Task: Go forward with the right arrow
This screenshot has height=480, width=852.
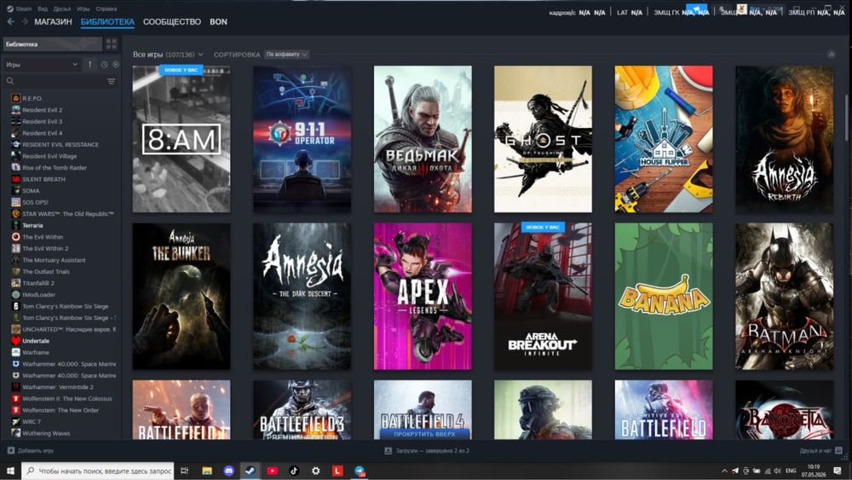Action: point(24,22)
